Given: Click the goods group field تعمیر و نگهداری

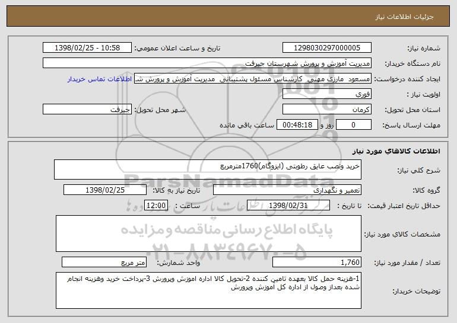Looking at the screenshot, I should [287, 190].
